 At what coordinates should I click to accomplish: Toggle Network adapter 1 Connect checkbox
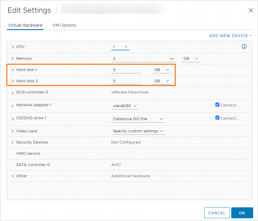[x=217, y=105]
